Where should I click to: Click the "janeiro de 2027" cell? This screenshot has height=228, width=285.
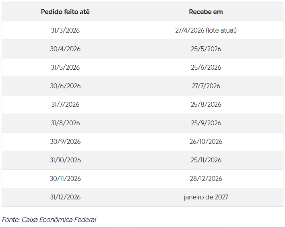[206, 197]
